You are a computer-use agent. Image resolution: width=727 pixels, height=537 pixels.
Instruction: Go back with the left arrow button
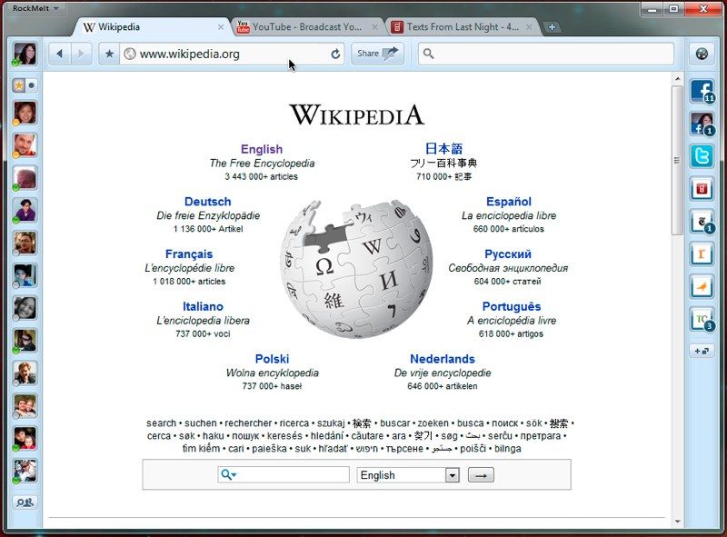pos(60,54)
